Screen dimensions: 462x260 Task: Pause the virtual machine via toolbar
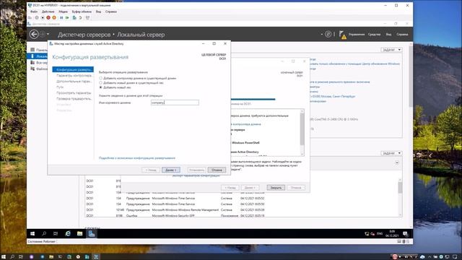(x=61, y=17)
